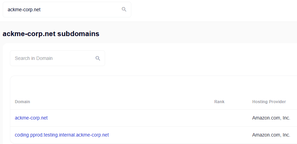Sort by the Hosting Provider column header
Viewport: 297px width, 144px height.
tap(269, 102)
